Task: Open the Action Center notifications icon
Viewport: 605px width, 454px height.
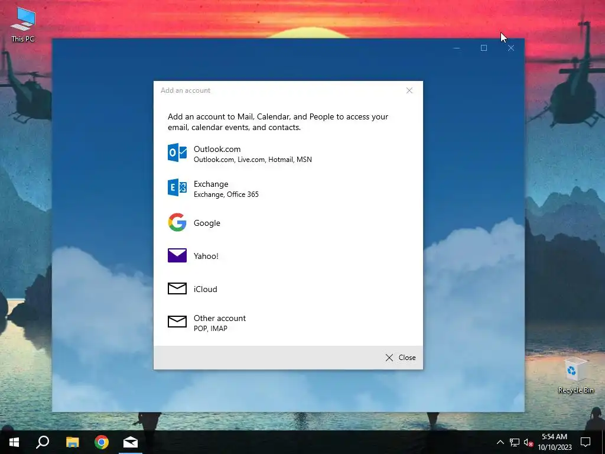Action: point(586,442)
